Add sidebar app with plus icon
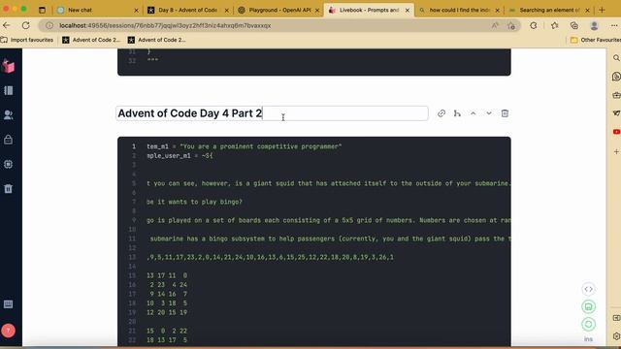The image size is (621, 349). [616, 151]
